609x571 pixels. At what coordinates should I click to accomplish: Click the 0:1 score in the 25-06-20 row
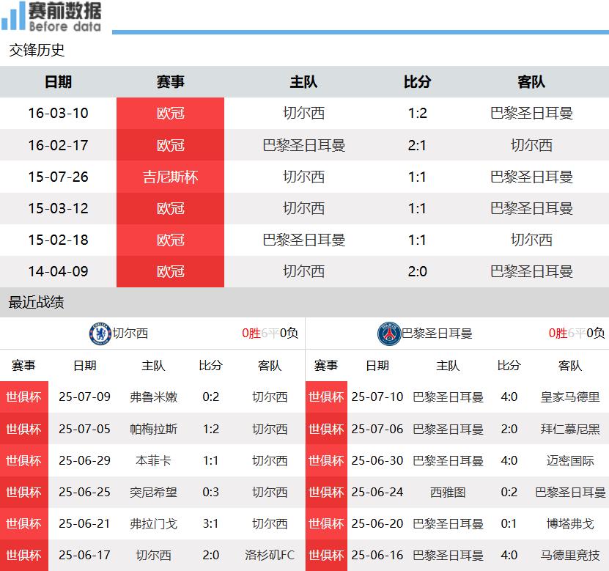509,523
